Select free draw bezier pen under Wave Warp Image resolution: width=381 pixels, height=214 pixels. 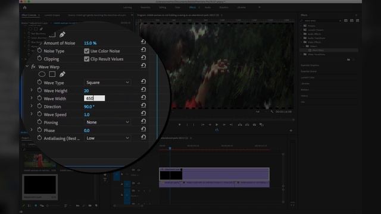(x=62, y=74)
